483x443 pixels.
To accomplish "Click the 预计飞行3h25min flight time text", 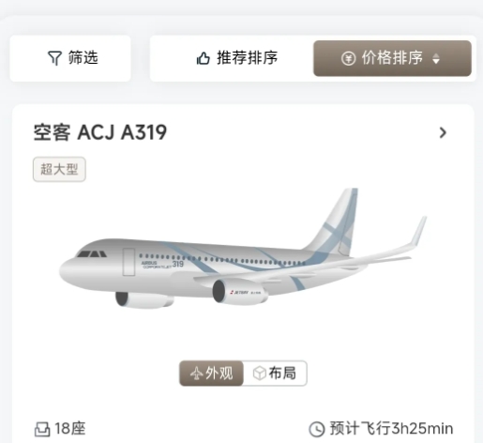I will coord(391,429).
